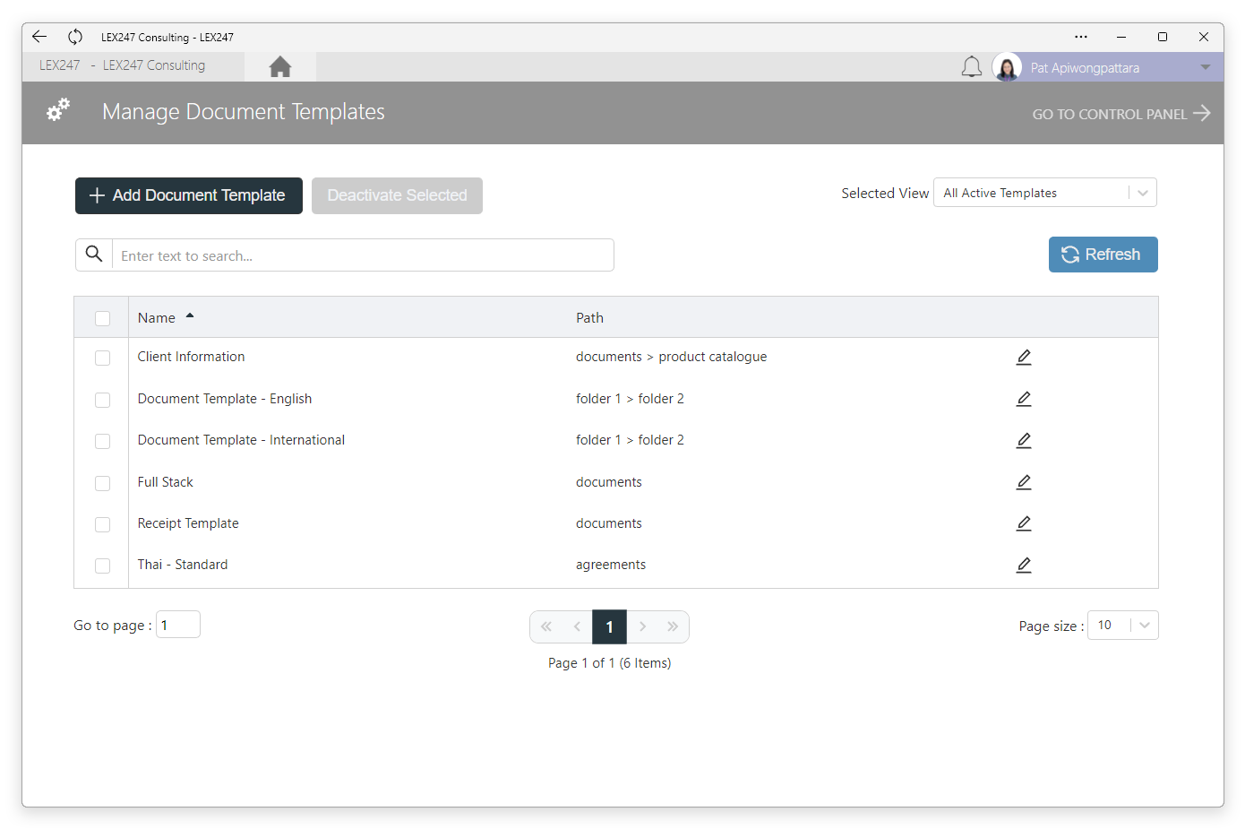Refresh the templates list
Viewport: 1245px width, 829px height.
(x=1103, y=255)
